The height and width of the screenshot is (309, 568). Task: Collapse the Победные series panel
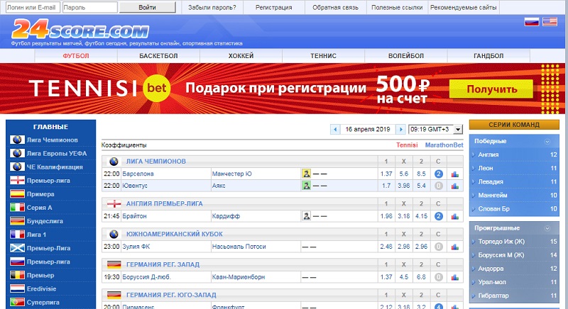[547, 142]
